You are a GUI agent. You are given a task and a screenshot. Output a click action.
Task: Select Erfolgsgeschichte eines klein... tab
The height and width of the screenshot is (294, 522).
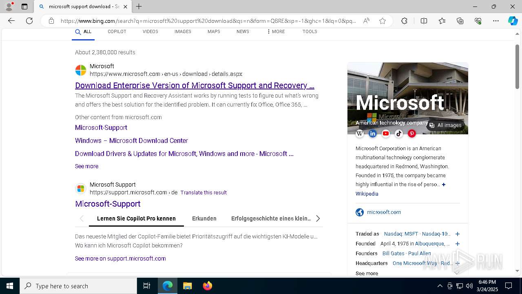(x=271, y=218)
